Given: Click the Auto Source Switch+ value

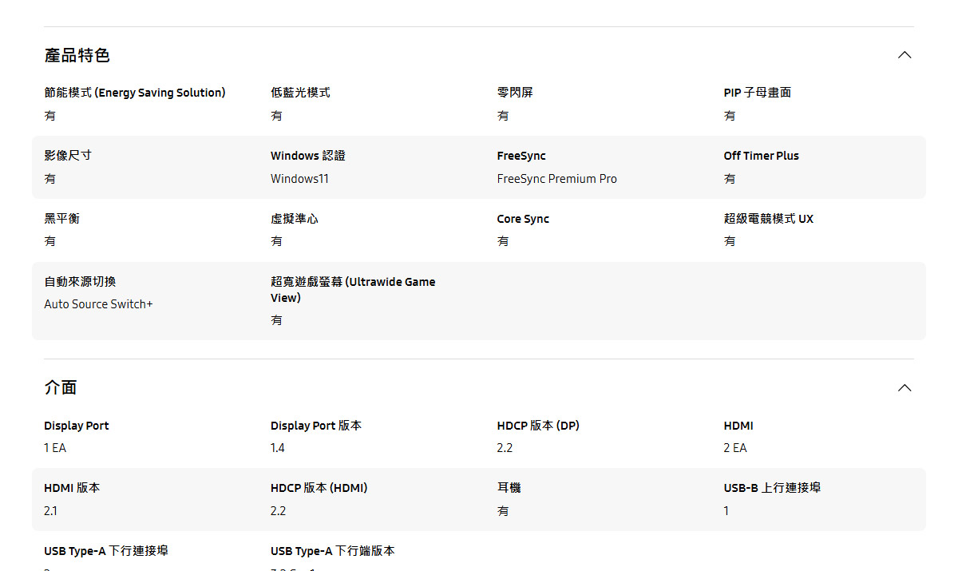Looking at the screenshot, I should [x=98, y=304].
